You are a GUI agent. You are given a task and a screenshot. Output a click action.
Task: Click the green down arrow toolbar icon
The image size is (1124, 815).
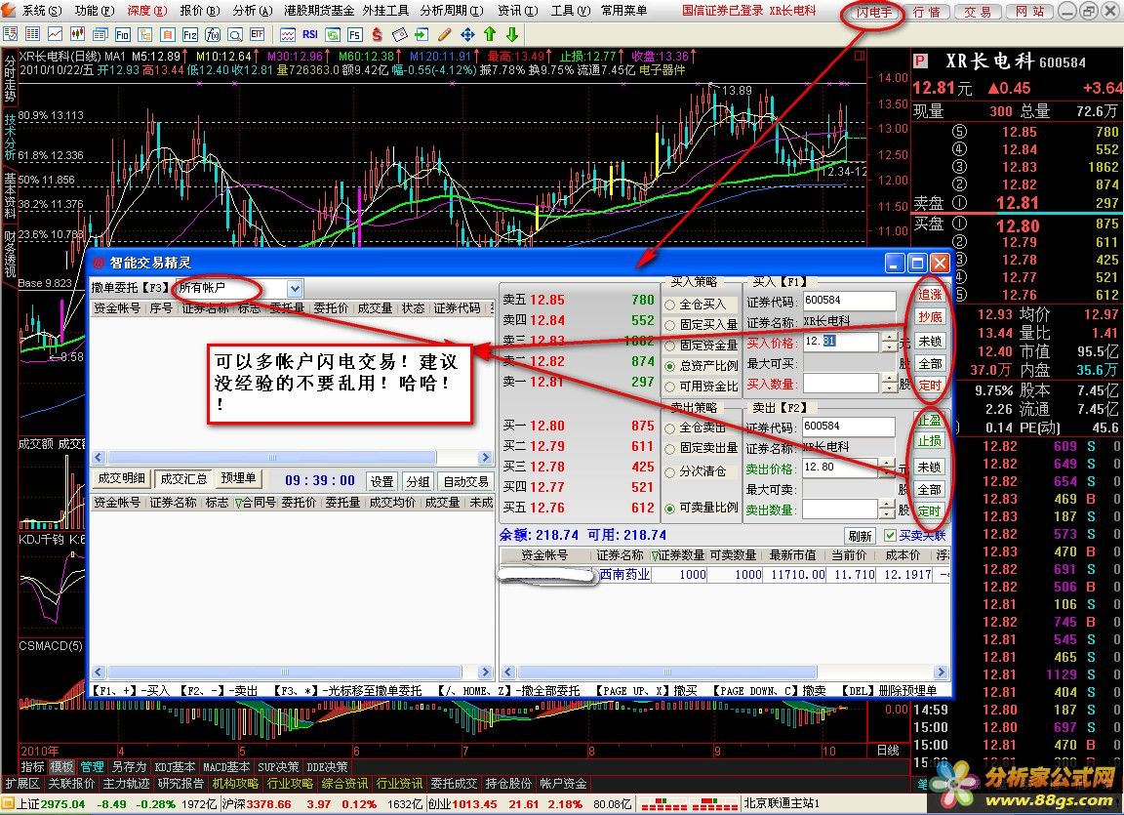pos(512,34)
